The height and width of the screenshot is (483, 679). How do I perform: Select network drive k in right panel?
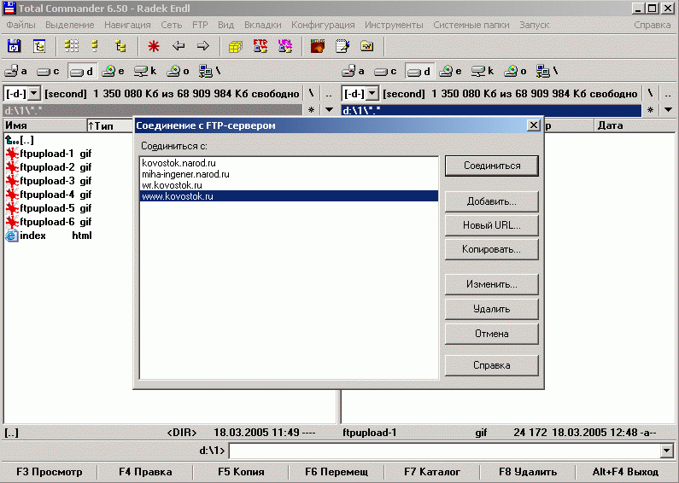[x=483, y=71]
